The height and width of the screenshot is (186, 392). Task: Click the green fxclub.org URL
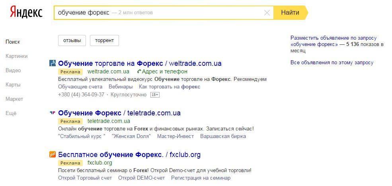tap(100, 163)
